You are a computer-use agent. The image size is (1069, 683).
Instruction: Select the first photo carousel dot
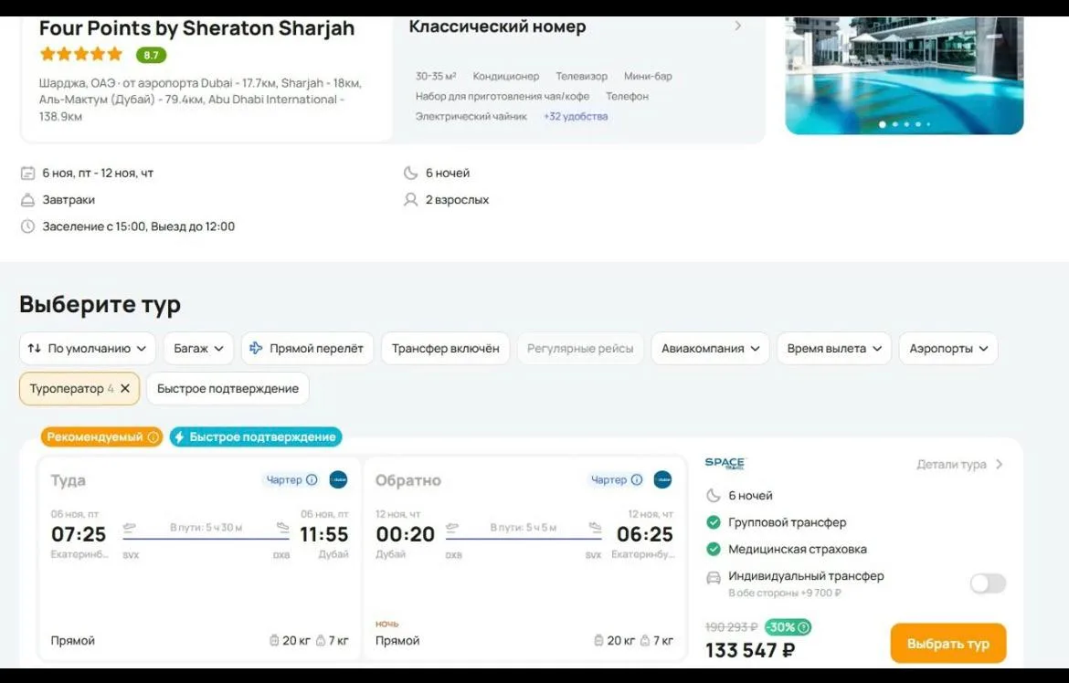pyautogui.click(x=883, y=125)
